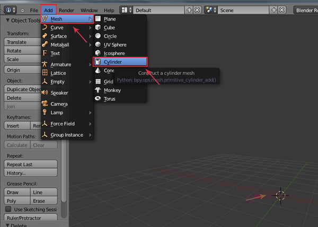Click the Translate button
The width and height of the screenshot is (318, 227).
22,42
